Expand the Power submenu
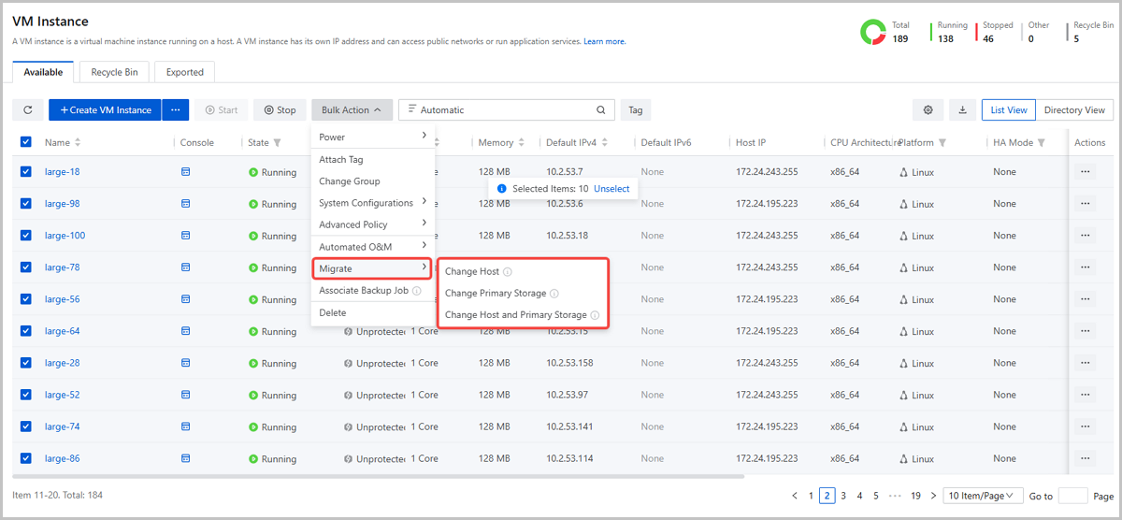This screenshot has height=520, width=1122. click(372, 137)
